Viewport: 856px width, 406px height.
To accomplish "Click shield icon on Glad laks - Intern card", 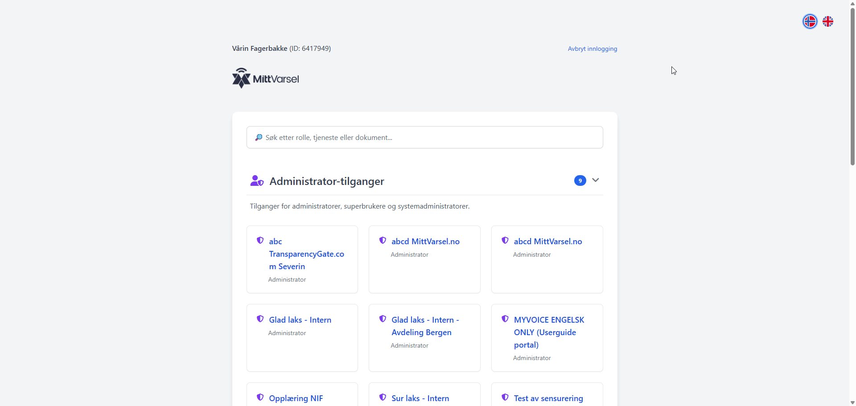I will pos(260,319).
